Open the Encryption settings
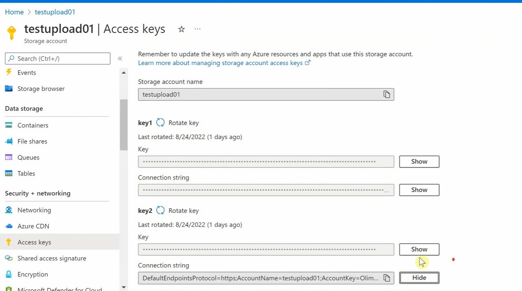The height and width of the screenshot is (291, 522). pyautogui.click(x=33, y=274)
